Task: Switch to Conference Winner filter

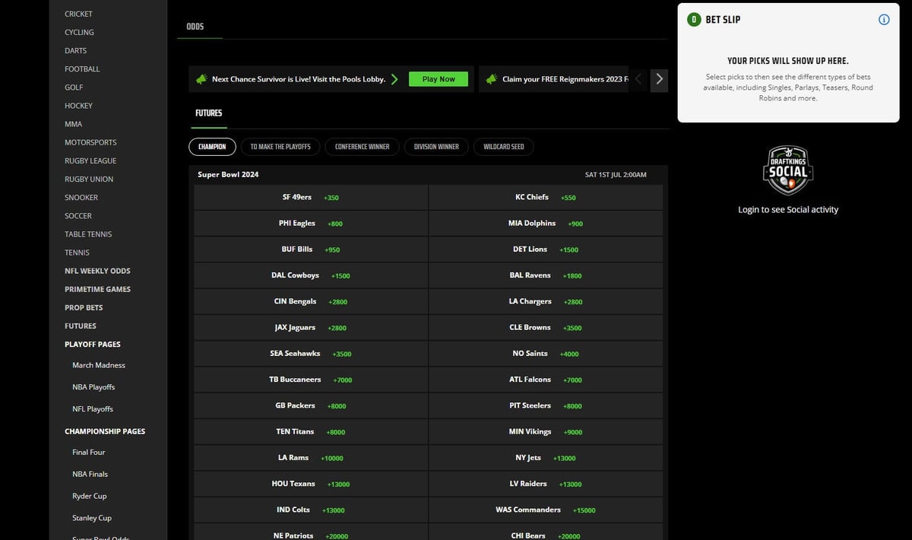Action: tap(362, 147)
